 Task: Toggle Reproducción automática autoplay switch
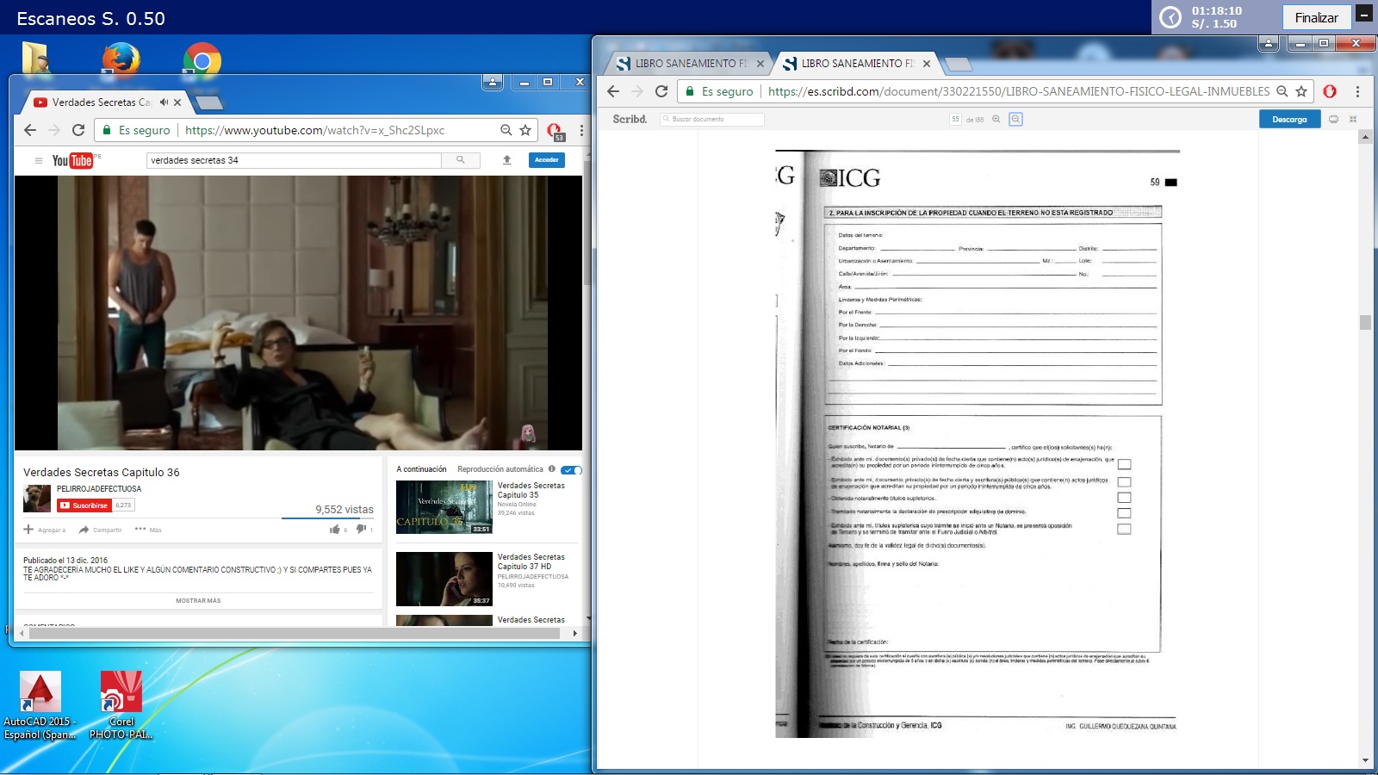click(x=571, y=470)
